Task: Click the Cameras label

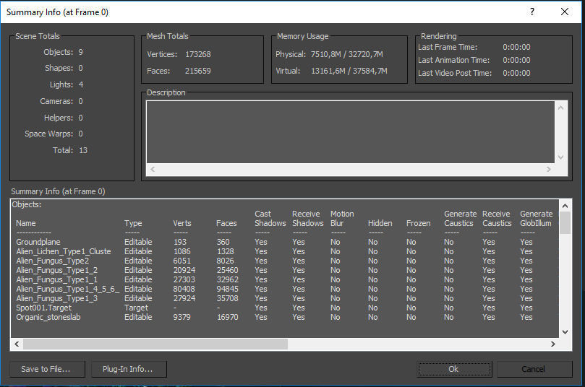Action: click(x=56, y=101)
